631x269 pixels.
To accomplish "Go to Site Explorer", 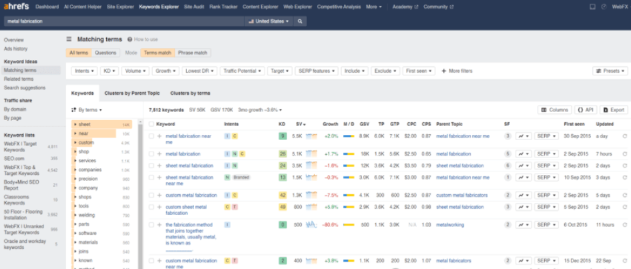I will point(120,7).
